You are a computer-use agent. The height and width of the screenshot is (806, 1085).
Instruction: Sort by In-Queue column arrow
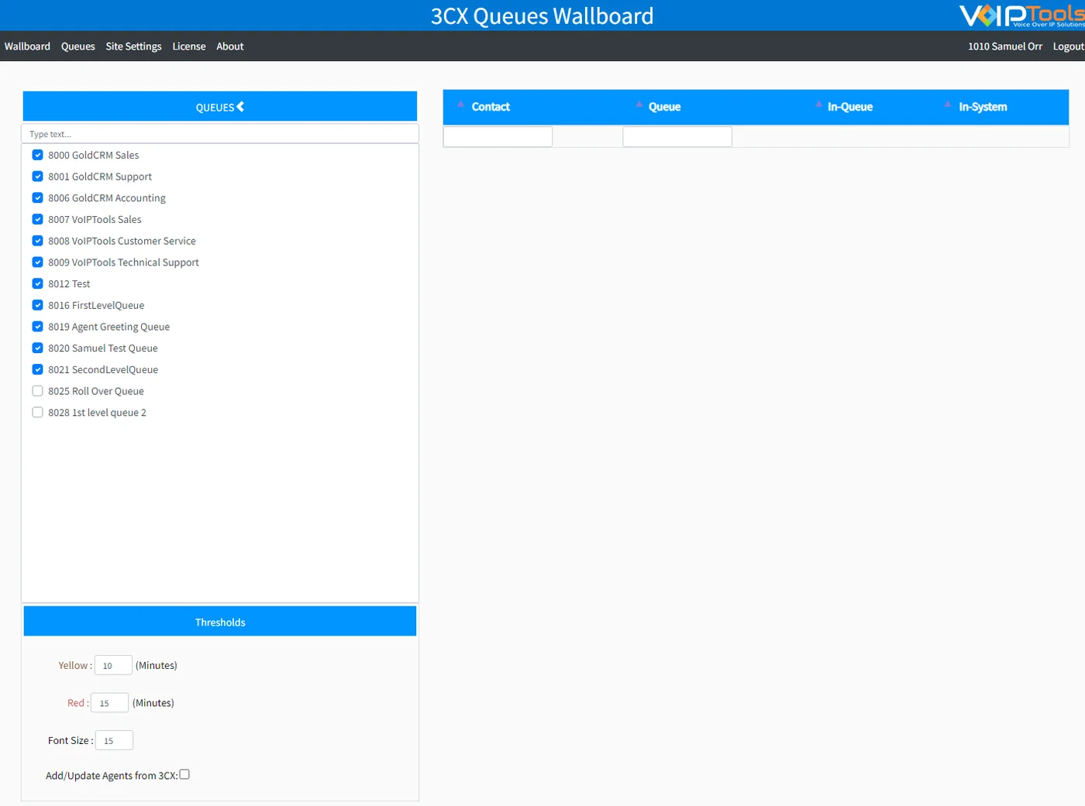[x=818, y=104]
